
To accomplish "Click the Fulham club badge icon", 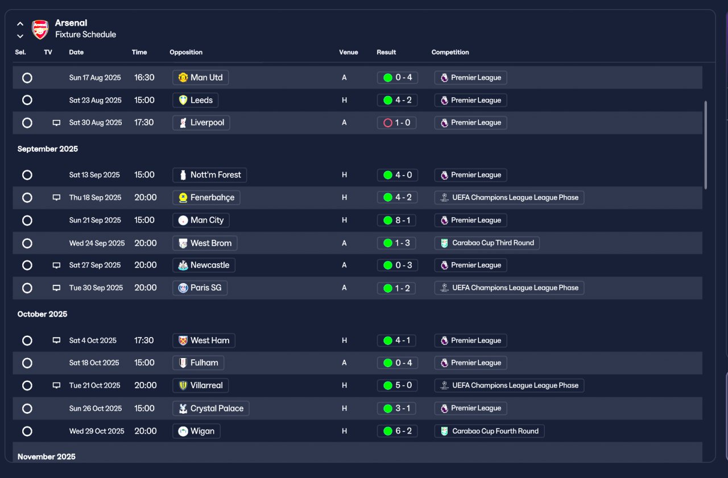I will 183,363.
